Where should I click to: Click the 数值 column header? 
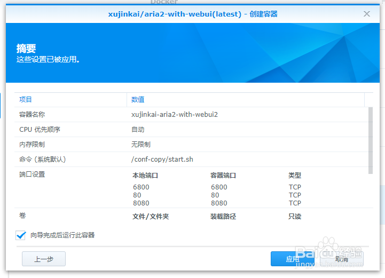(246, 100)
